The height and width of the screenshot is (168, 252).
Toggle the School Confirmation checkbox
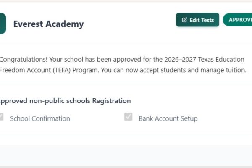[x=1, y=117]
